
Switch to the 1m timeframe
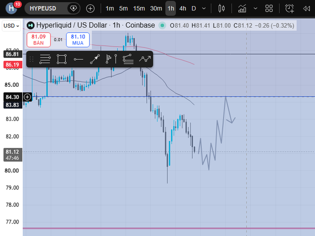coord(110,8)
